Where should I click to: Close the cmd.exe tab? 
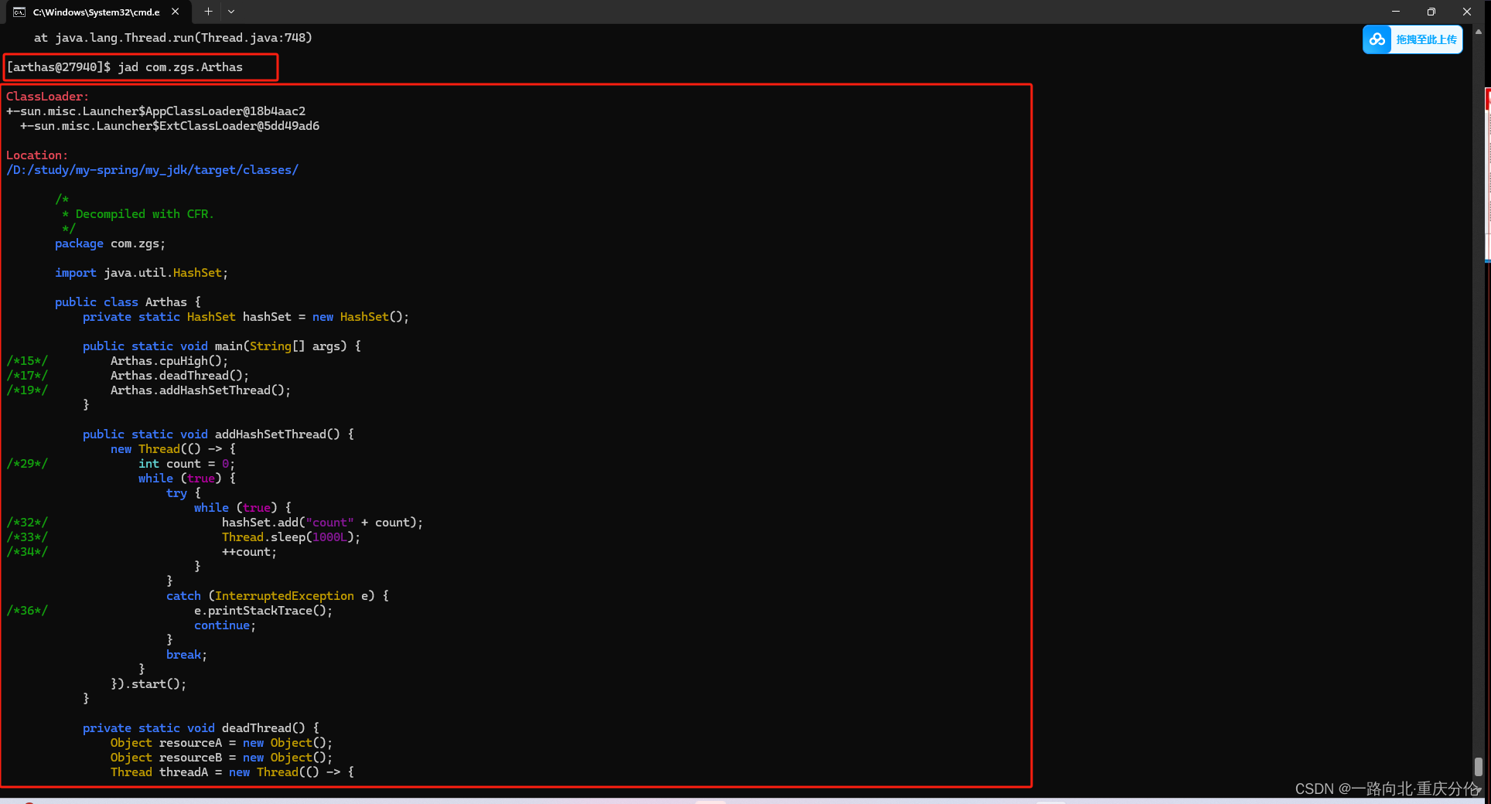pos(176,12)
